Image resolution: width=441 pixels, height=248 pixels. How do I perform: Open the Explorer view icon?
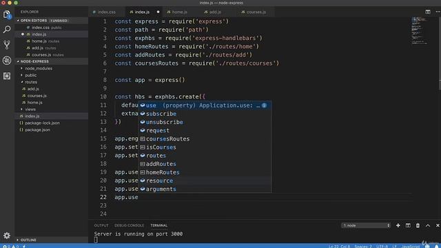click(x=7, y=14)
